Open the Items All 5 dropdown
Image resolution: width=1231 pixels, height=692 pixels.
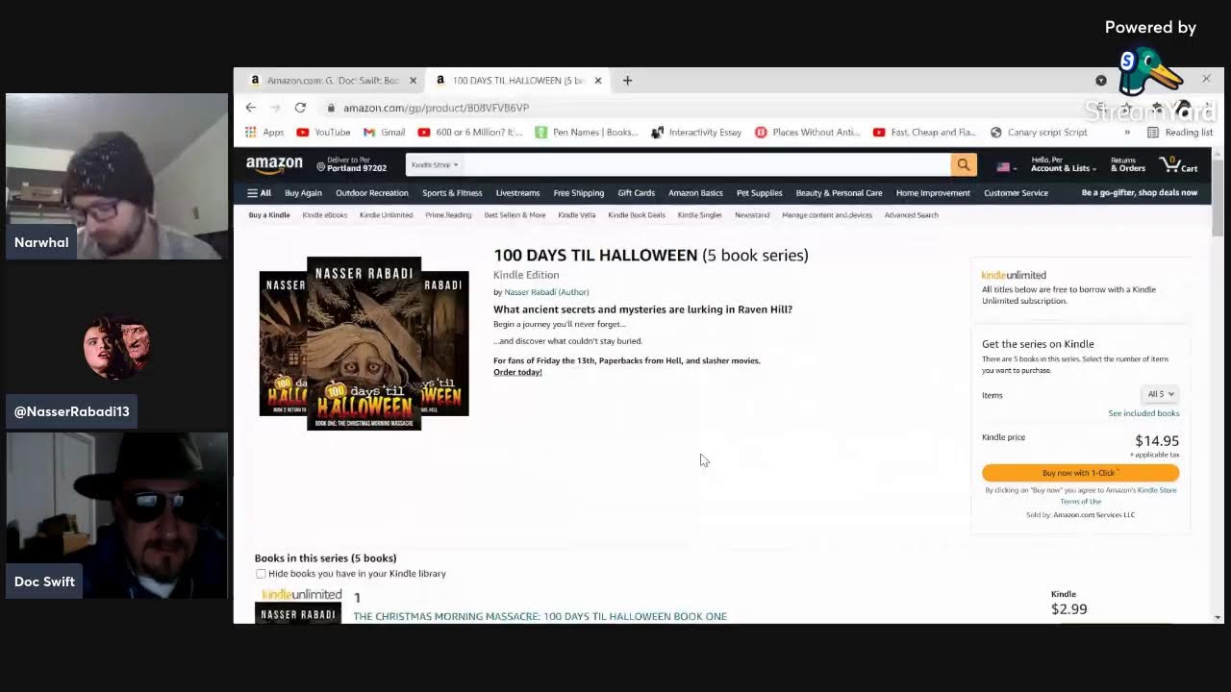click(x=1160, y=394)
